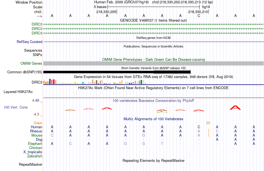This screenshot has height=171, width=264.
Task: Click the bright green square in PhyloP track
Action: pyautogui.click(x=161, y=111)
